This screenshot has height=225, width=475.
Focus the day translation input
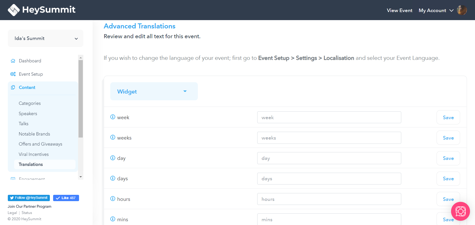(329, 158)
